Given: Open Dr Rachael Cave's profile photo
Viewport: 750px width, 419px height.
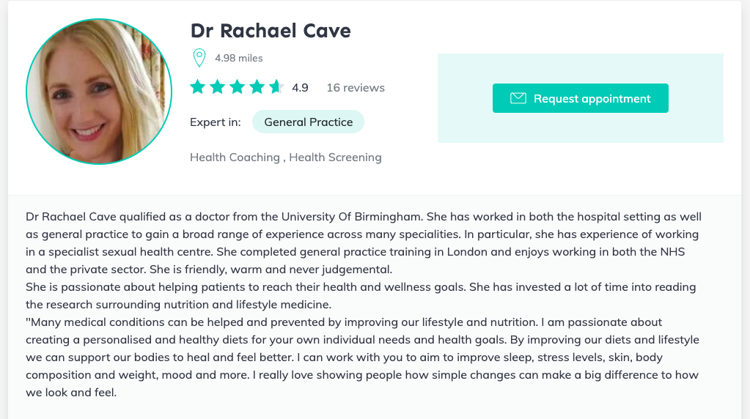Looking at the screenshot, I should click(x=99, y=92).
